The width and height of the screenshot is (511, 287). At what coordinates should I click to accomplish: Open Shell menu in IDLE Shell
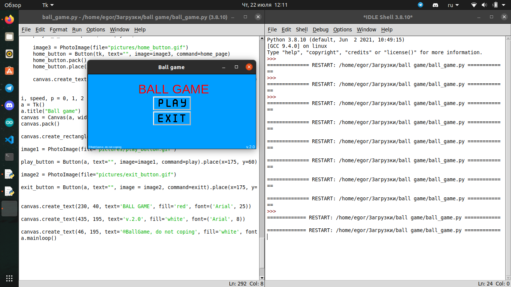point(302,30)
